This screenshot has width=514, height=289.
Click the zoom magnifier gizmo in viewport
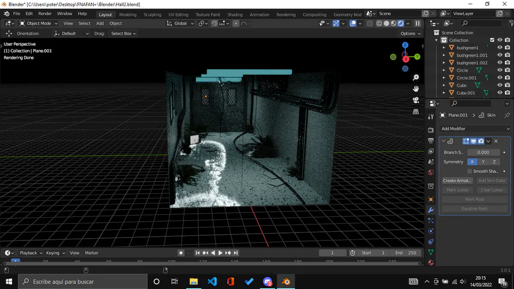[416, 78]
